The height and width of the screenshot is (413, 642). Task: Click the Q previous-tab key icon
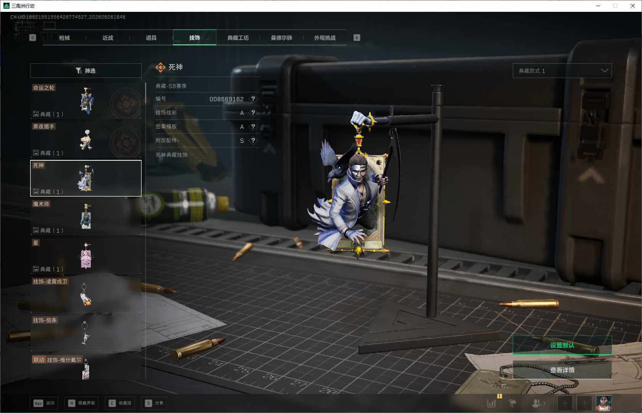32,37
